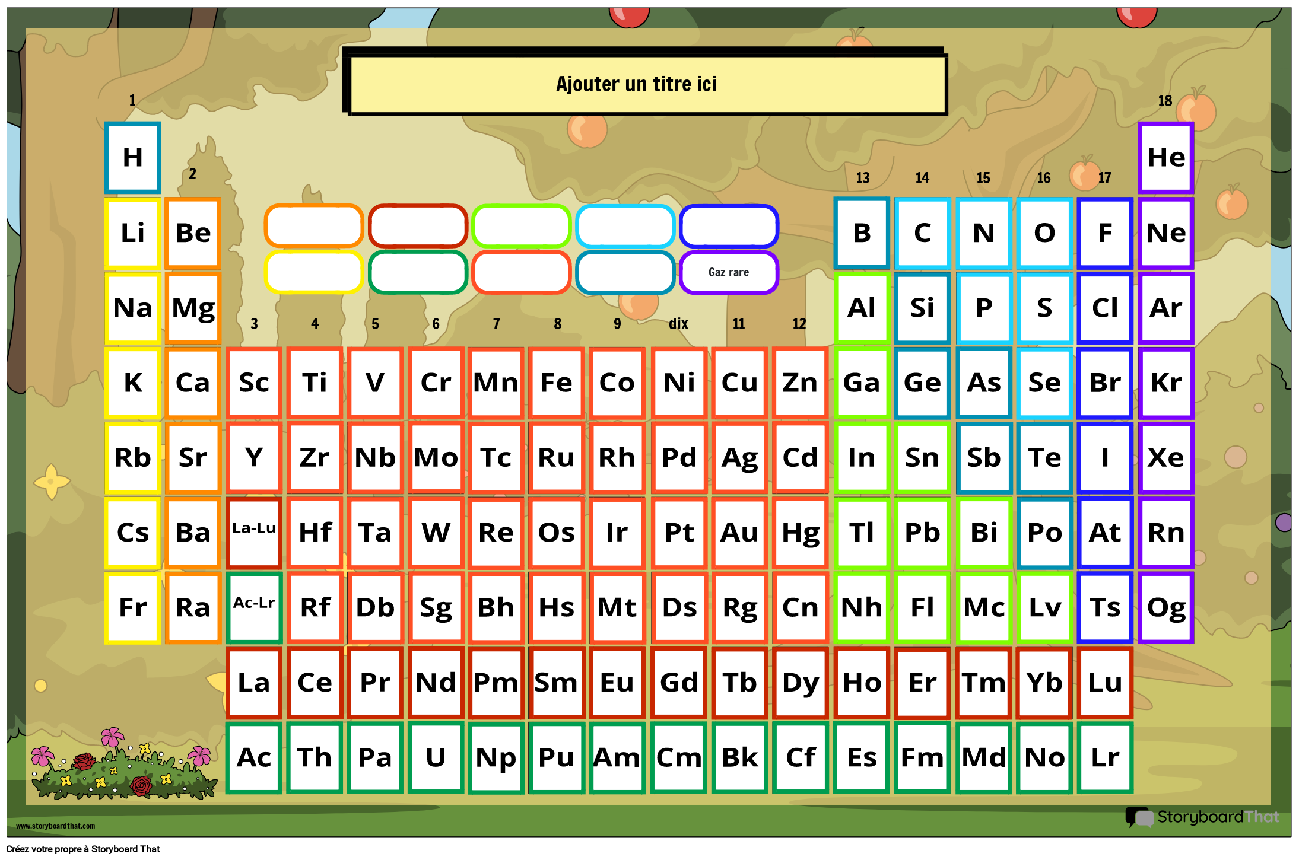The height and width of the screenshot is (860, 1299).
Task: Select the Helium 'He' element tile
Action: [1165, 158]
